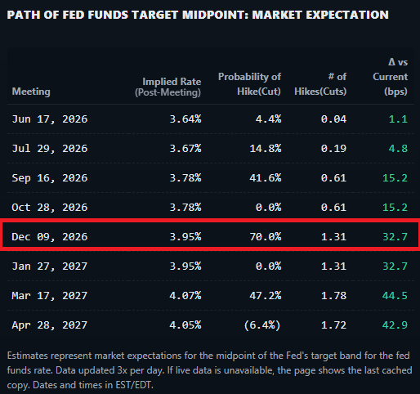
Task: Select the Sep 16, 2026 meeting row
Action: point(210,178)
